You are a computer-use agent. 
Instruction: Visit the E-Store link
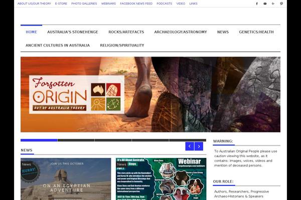tap(61, 3)
